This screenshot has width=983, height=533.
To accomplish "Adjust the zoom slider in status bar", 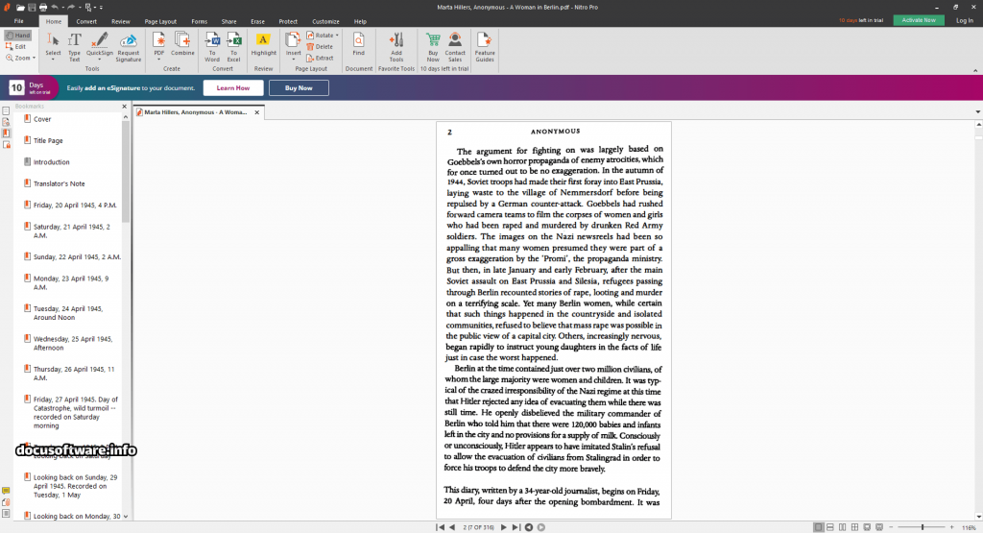I will pos(923,527).
